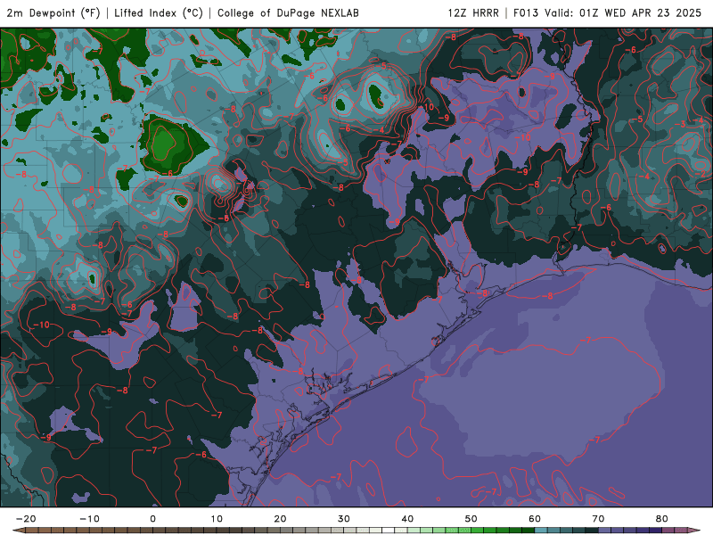Click the -20 label on the color scale
Image resolution: width=713 pixels, height=535 pixels.
click(x=26, y=519)
